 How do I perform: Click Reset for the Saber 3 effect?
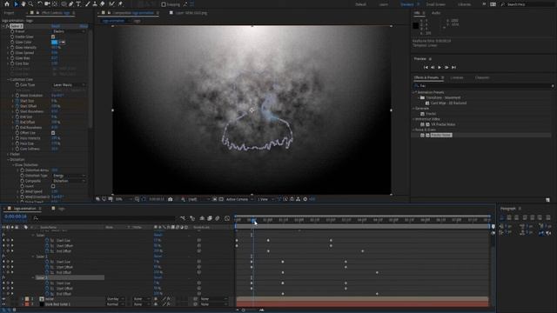click(x=56, y=26)
